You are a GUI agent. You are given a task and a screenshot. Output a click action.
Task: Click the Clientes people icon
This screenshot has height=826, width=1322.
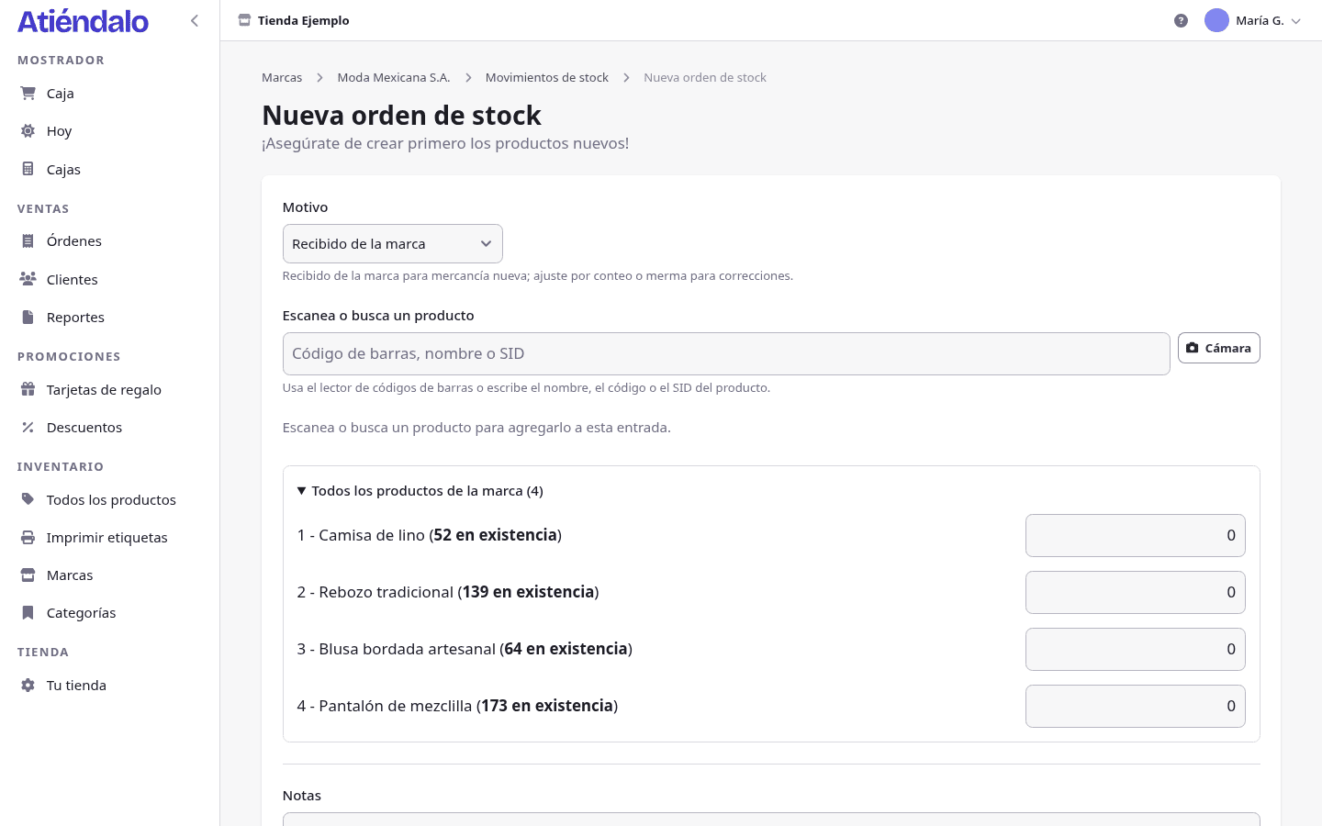click(x=28, y=279)
